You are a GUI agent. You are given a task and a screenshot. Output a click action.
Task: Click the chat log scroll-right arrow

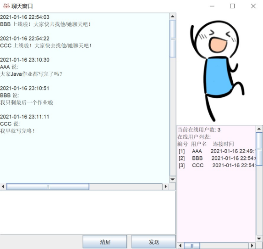point(166,187)
